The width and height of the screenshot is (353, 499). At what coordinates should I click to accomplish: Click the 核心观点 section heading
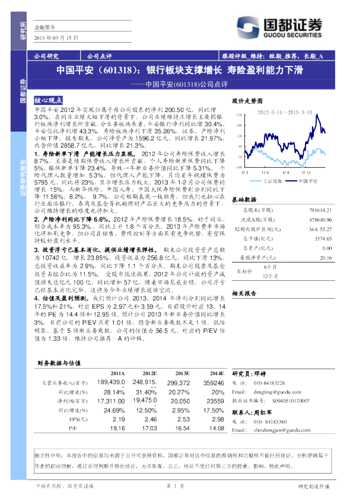pyautogui.click(x=48, y=101)
